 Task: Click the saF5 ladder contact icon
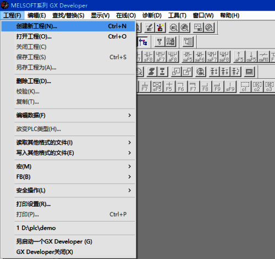pyautogui.click(x=188, y=57)
